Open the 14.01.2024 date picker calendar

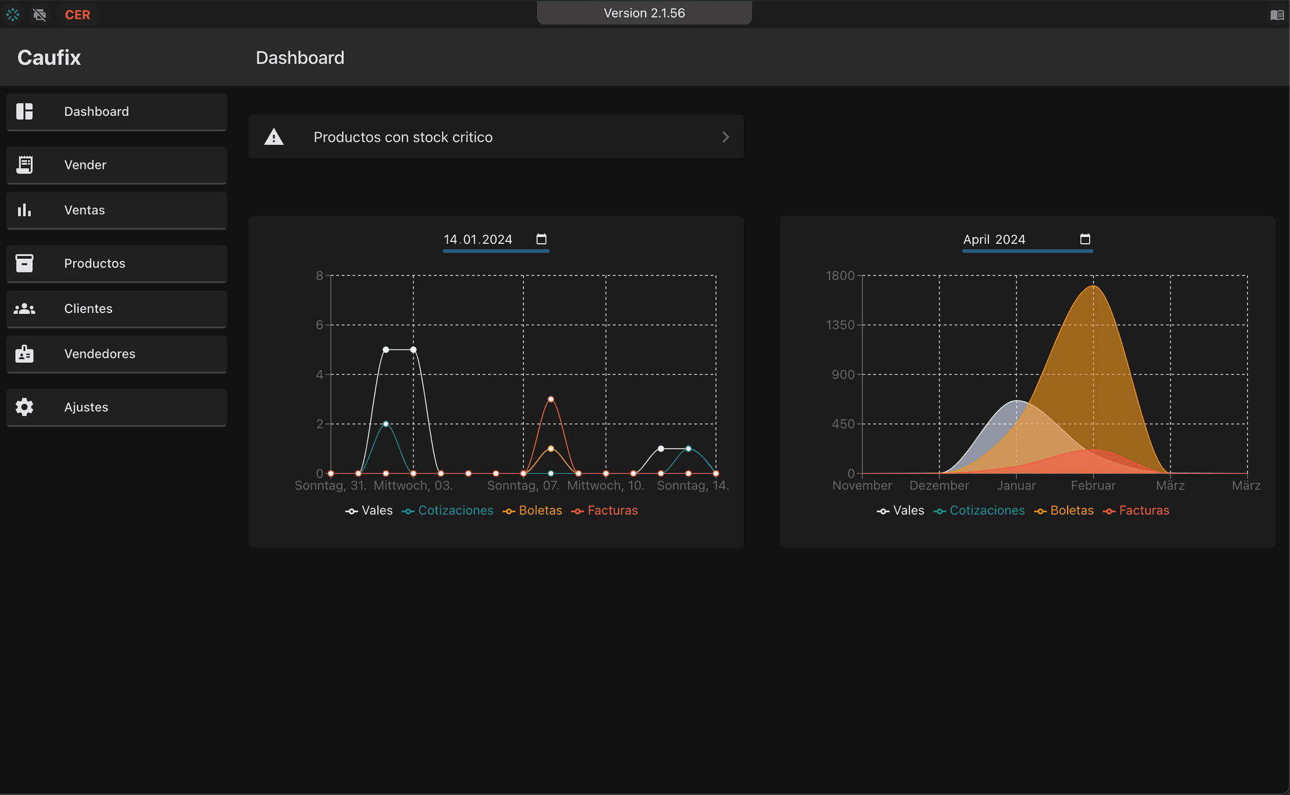pyautogui.click(x=541, y=239)
